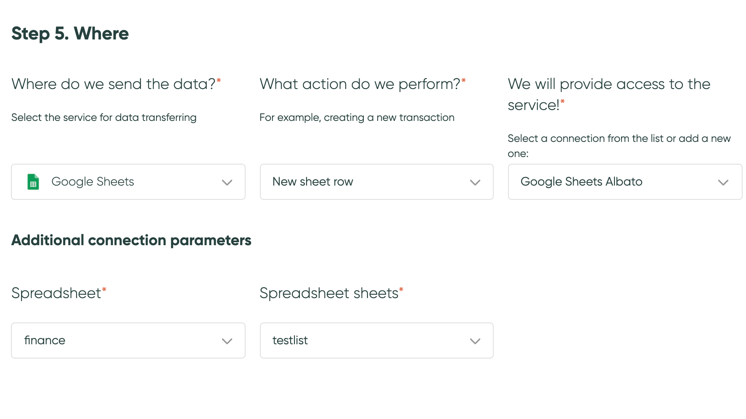Click Select the service for data transferring hint
This screenshot has height=419, width=746.
tap(104, 118)
